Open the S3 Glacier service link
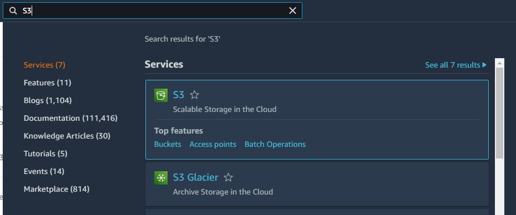This screenshot has height=215, width=516. pos(195,177)
